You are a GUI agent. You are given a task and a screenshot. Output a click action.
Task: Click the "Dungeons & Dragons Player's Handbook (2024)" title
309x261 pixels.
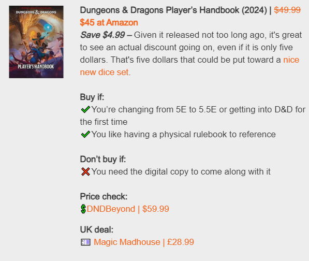click(x=173, y=10)
